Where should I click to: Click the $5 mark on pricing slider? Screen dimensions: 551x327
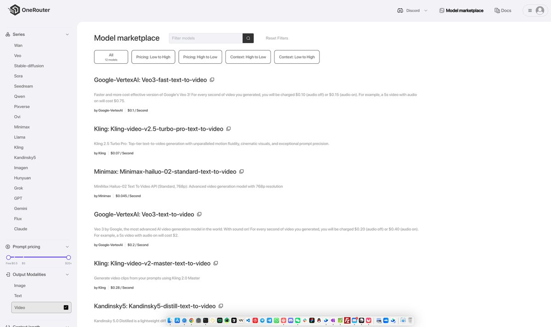pos(23,263)
